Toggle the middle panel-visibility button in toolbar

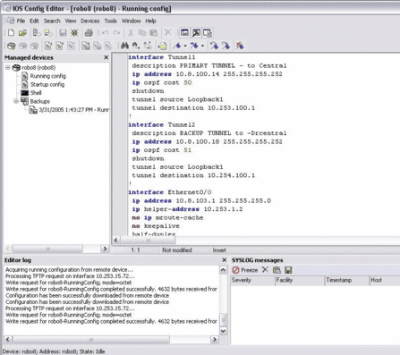196,32
